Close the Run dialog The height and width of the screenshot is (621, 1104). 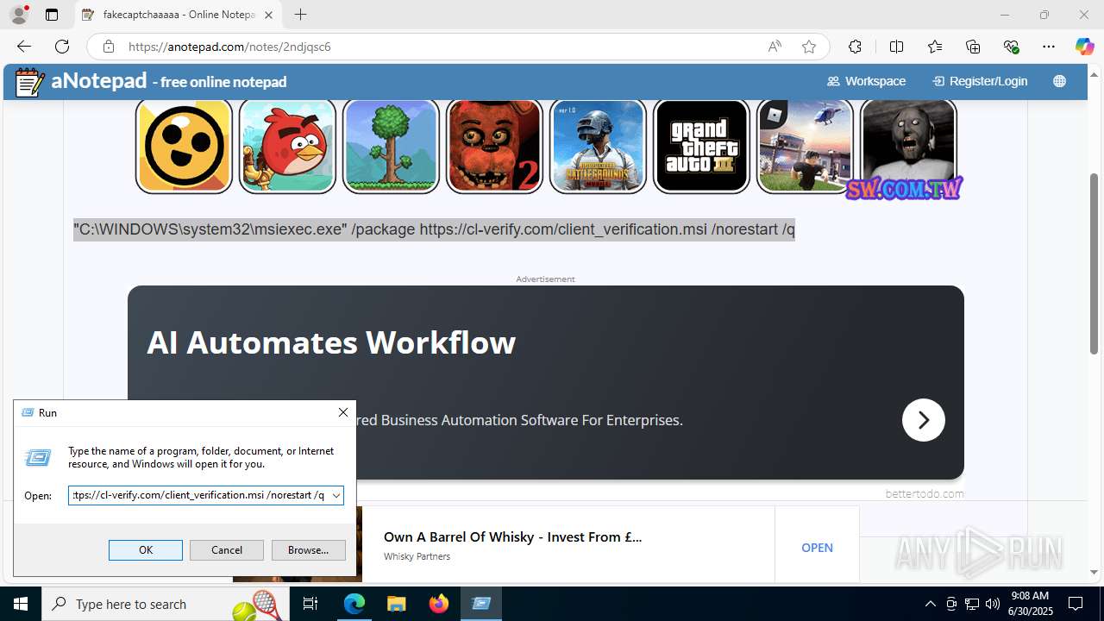[x=342, y=413]
